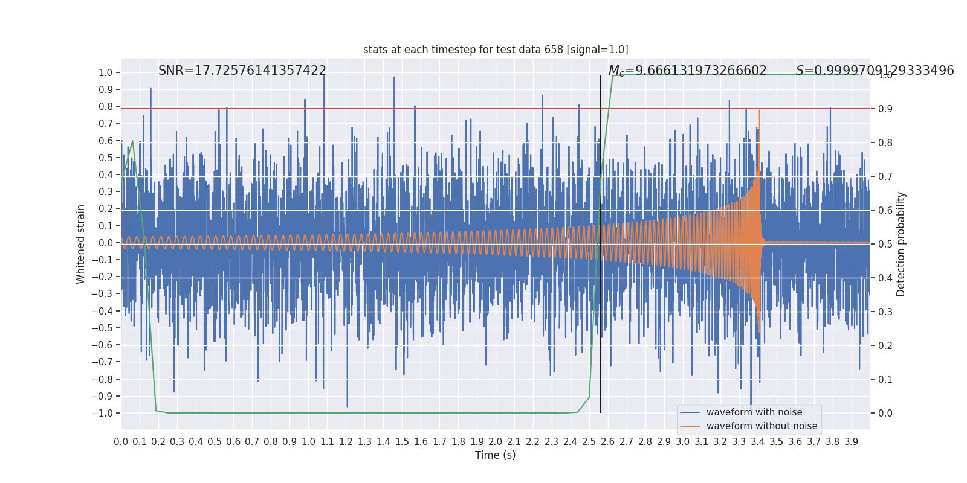Select the SNR=17.72576141357422 annotation

coord(242,71)
